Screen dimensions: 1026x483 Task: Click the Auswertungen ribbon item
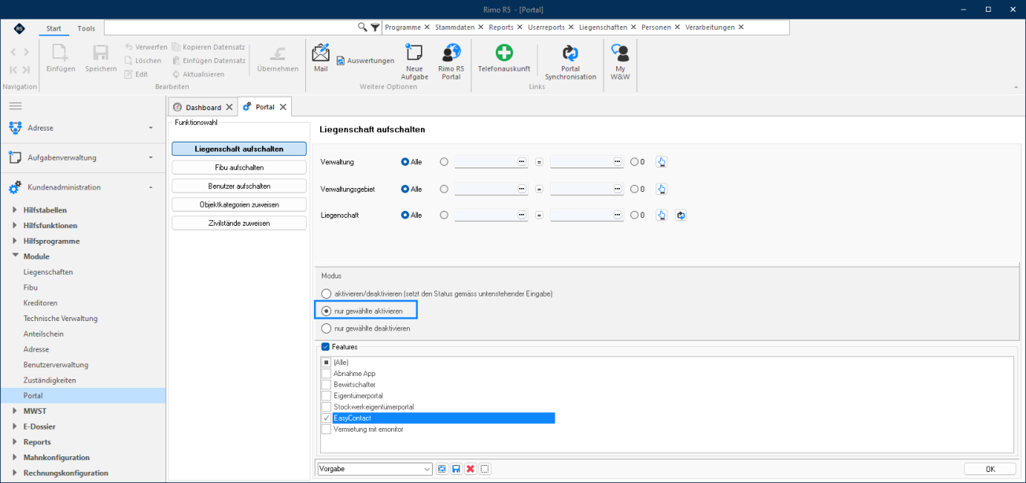click(365, 61)
